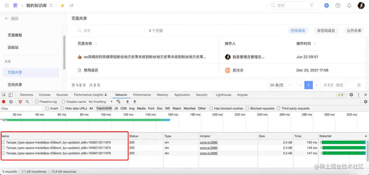Focus the network Filter input field

[22, 108]
